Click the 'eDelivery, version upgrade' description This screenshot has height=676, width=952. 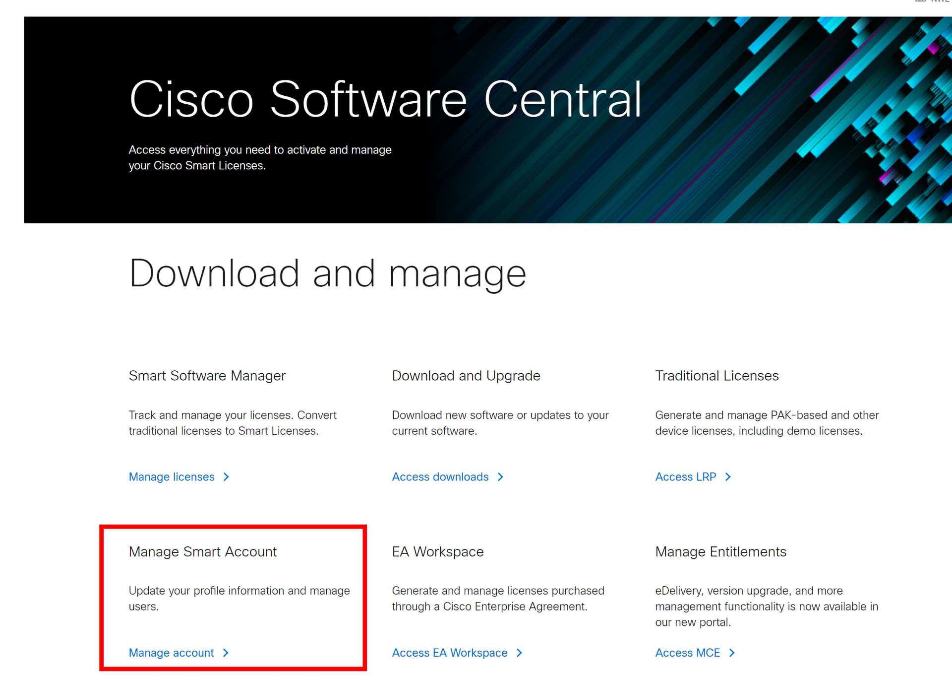tap(767, 607)
